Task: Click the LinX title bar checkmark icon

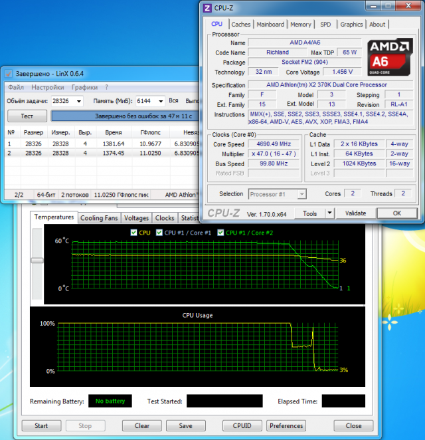Action: click(9, 74)
